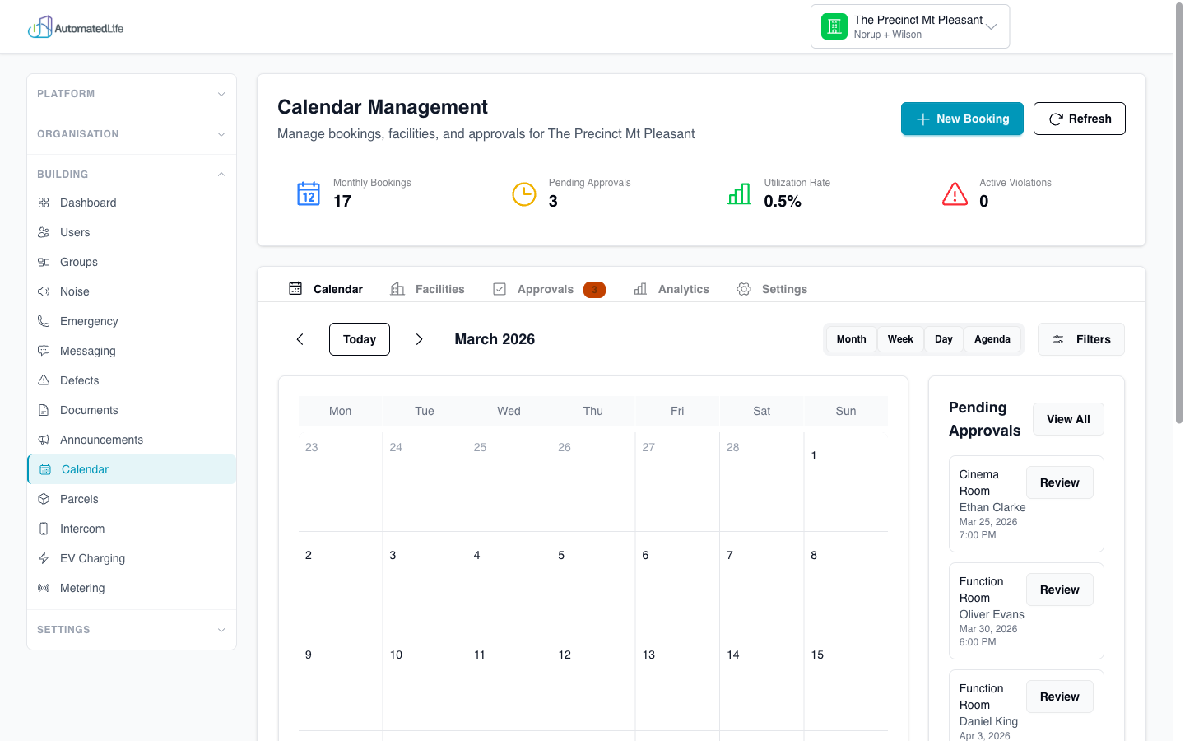Click the New Booking button
1185x741 pixels.
pyautogui.click(x=962, y=119)
